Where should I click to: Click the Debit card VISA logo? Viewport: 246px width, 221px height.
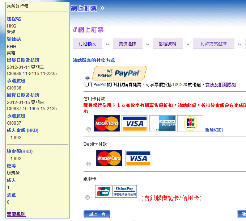click(138, 158)
